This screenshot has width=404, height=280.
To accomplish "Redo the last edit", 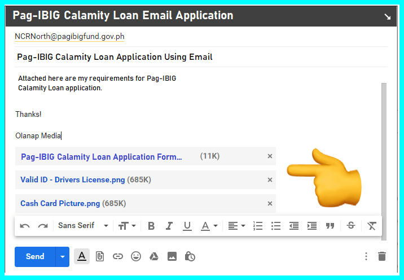I will (43, 226).
